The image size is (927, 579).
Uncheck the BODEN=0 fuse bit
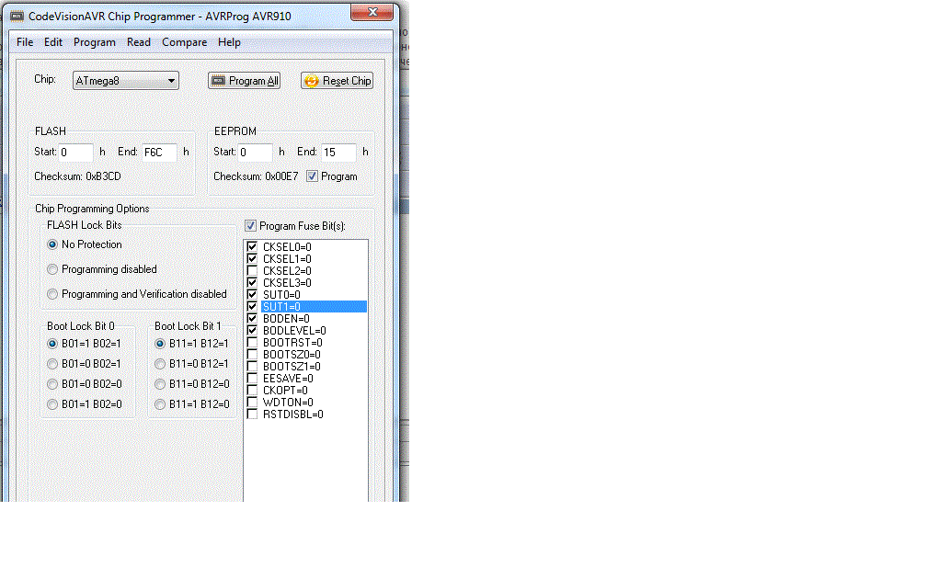tap(252, 319)
